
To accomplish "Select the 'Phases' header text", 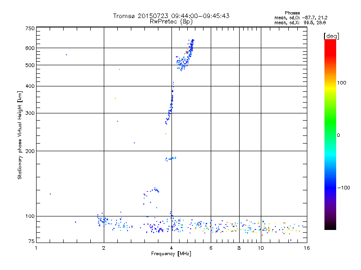I will click(x=292, y=13).
